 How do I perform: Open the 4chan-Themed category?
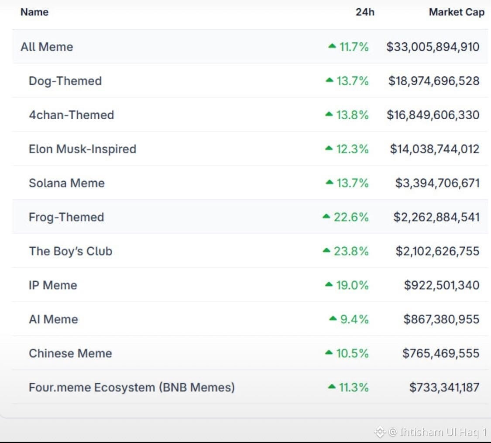coord(72,115)
